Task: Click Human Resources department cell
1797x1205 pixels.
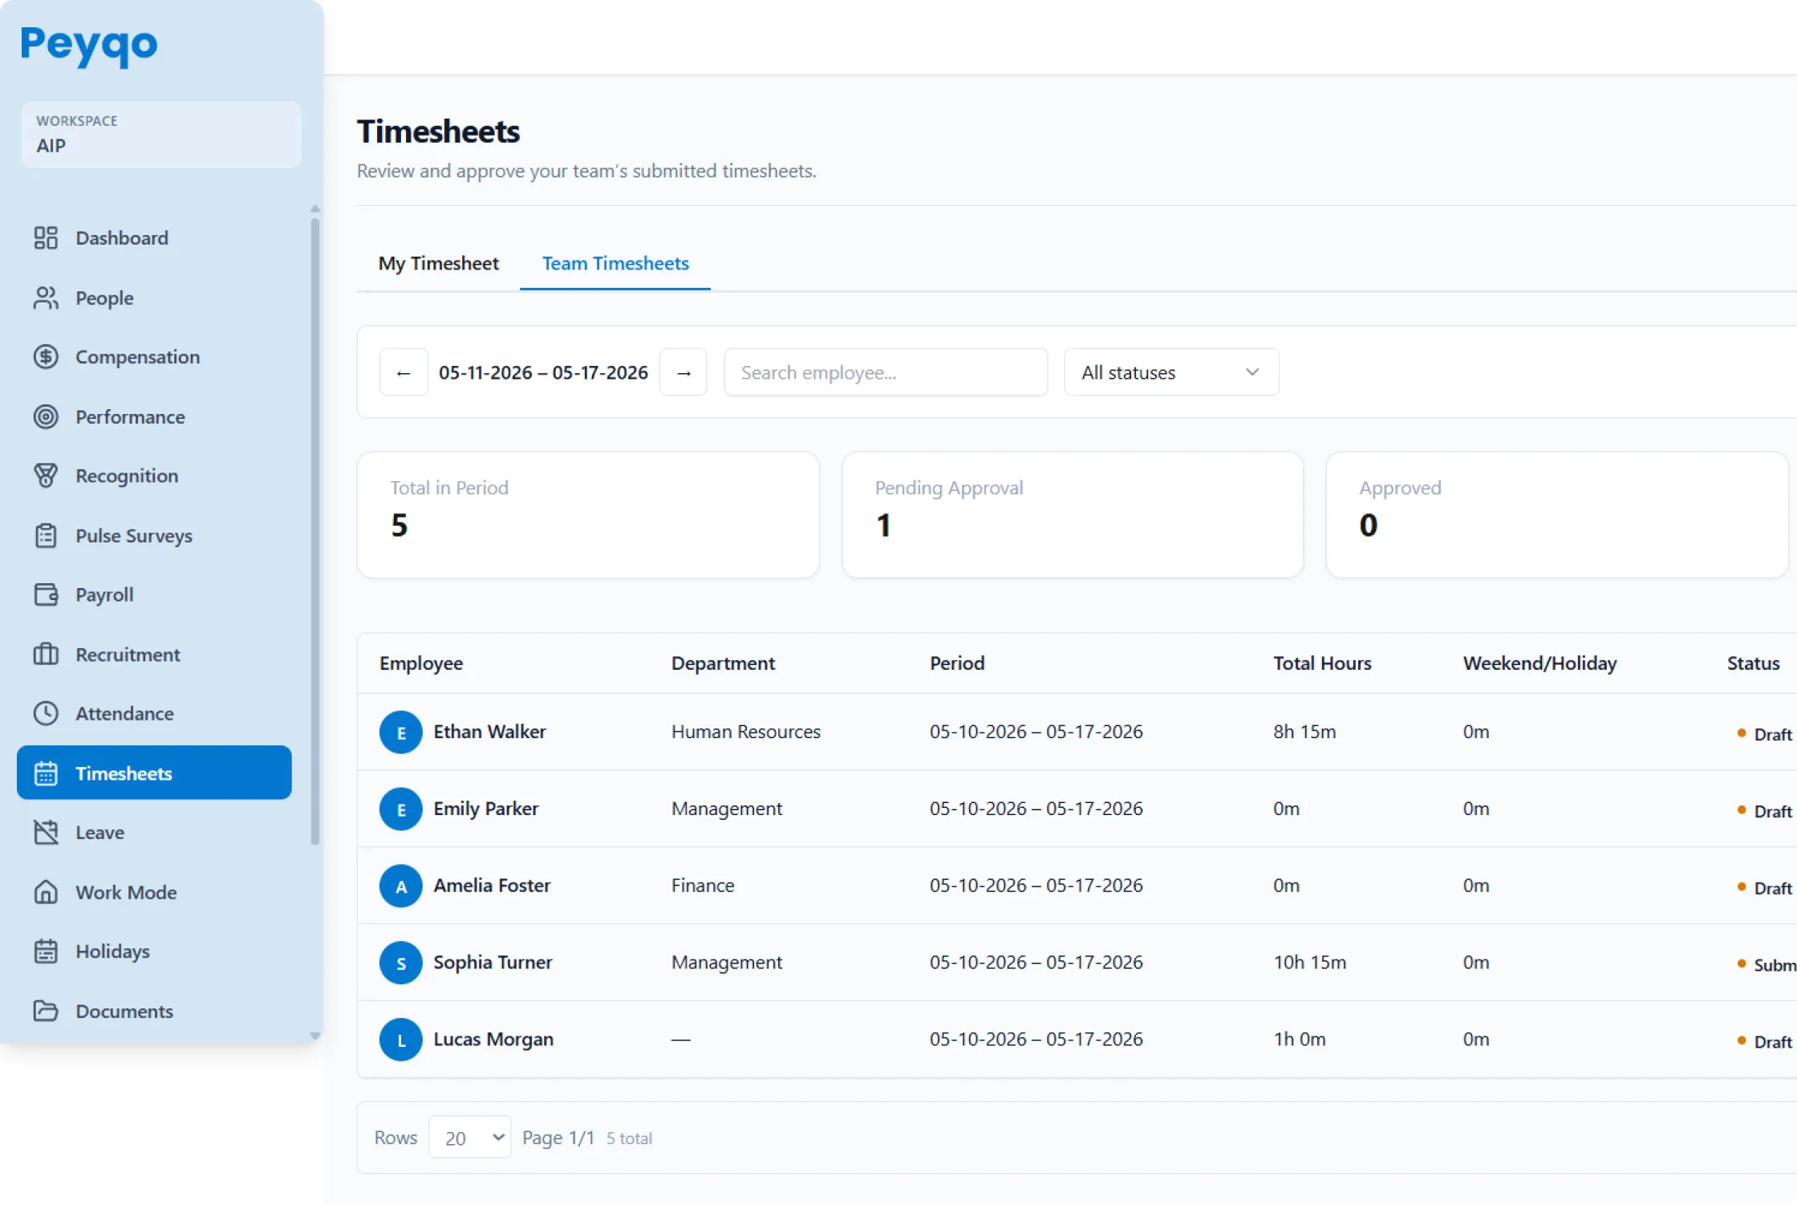Action: coord(746,732)
